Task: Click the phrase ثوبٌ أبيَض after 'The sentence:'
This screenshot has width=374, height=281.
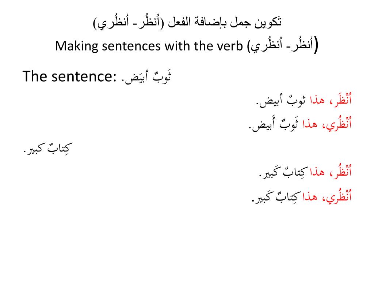Action: pos(146,76)
